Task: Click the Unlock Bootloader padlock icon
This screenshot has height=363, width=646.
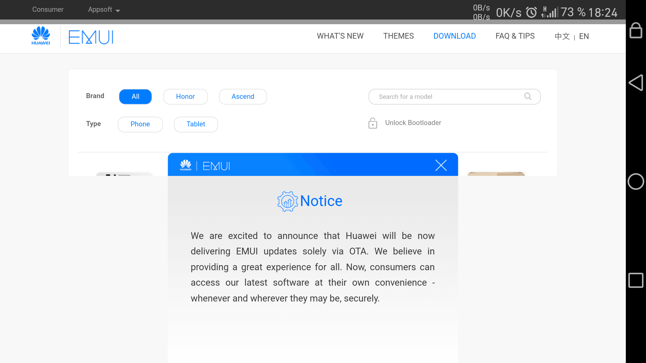Action: pyautogui.click(x=372, y=123)
